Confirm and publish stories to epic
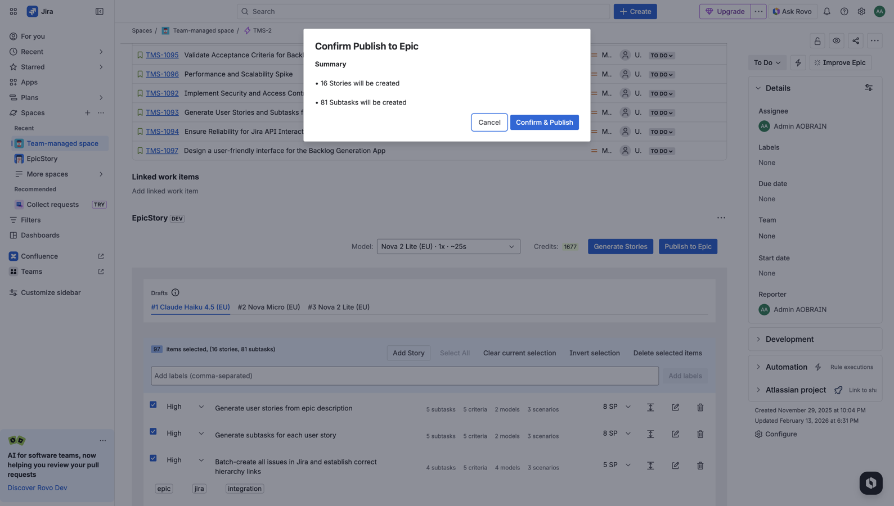Image resolution: width=894 pixels, height=506 pixels. coord(544,122)
